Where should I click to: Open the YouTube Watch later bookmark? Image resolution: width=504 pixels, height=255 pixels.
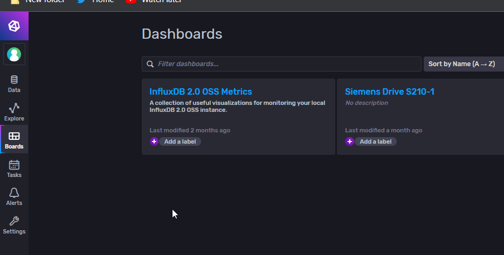coord(154,1)
